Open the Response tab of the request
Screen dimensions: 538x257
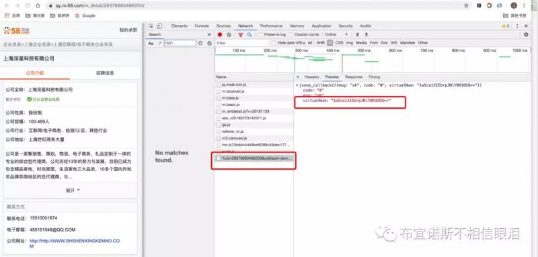(354, 77)
